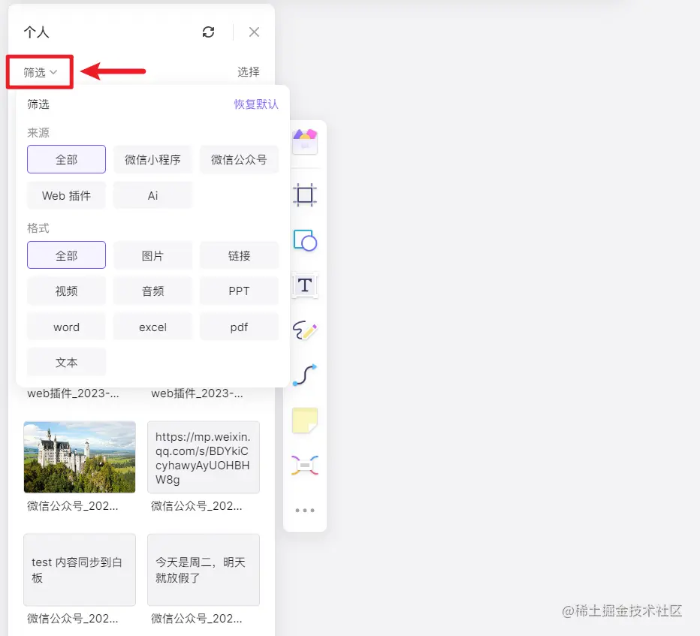This screenshot has width=700, height=636.
Task: Open the 筛选 filter dropdown
Action: tap(40, 72)
